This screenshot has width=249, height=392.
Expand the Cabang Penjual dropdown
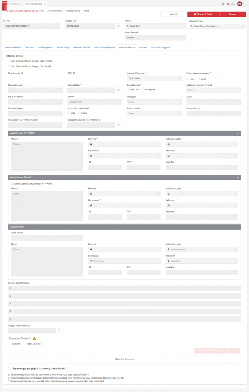coord(217,26)
